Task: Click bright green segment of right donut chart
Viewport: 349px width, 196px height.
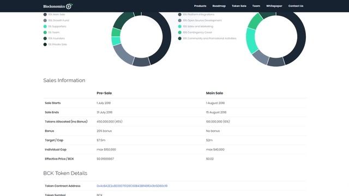Action: coord(255,21)
